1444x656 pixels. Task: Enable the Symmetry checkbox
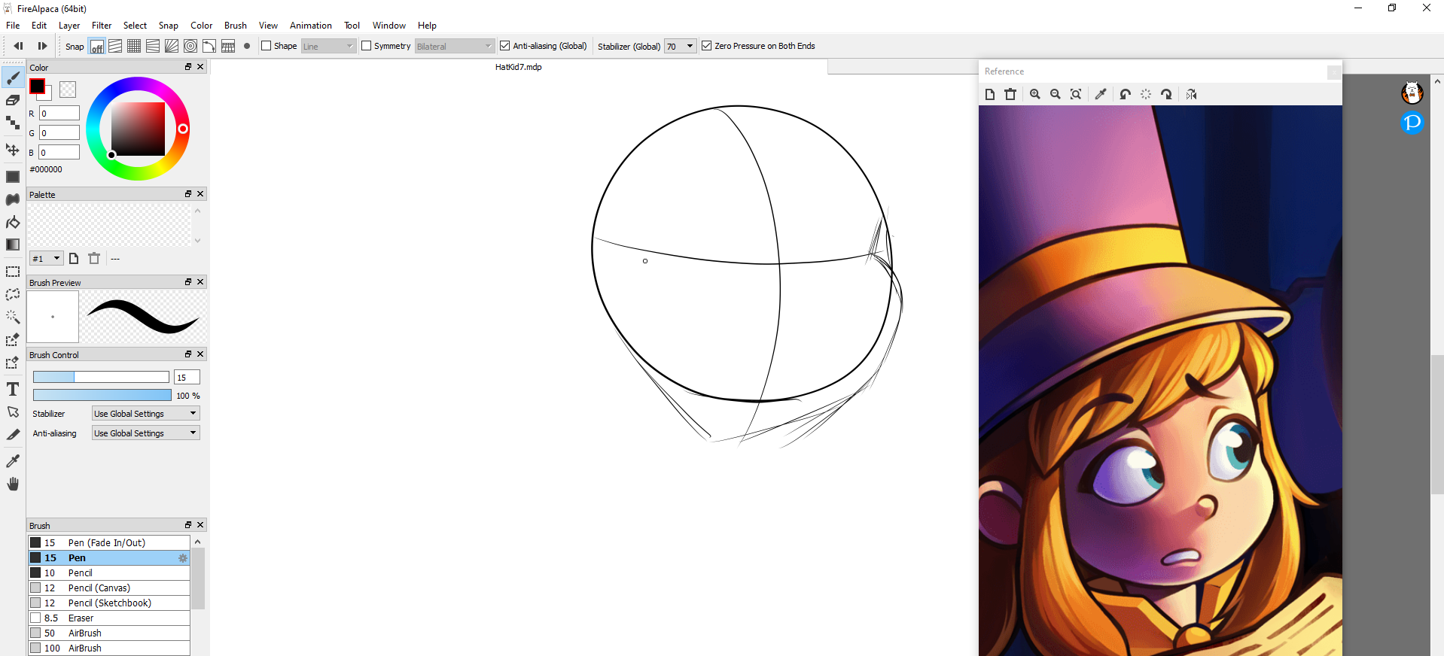[366, 46]
